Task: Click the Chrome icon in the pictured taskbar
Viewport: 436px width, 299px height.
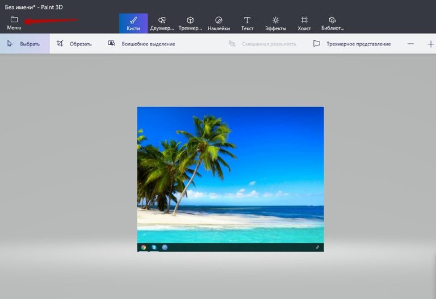Action: click(x=144, y=247)
